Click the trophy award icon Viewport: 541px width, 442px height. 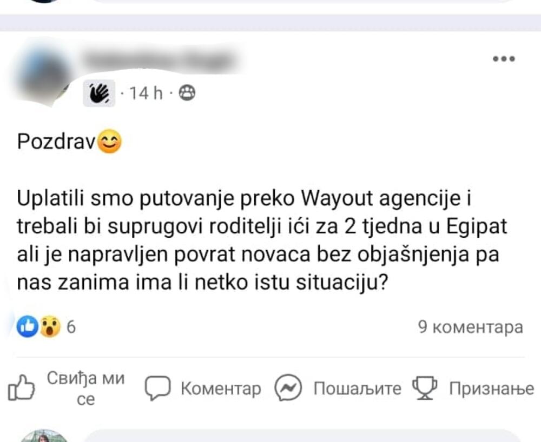(425, 388)
